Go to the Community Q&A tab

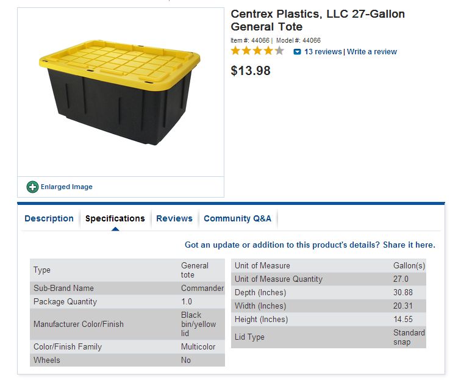pos(237,218)
